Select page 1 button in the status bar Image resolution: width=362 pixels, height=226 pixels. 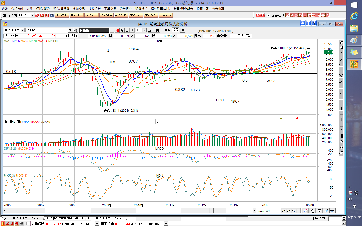point(3,223)
